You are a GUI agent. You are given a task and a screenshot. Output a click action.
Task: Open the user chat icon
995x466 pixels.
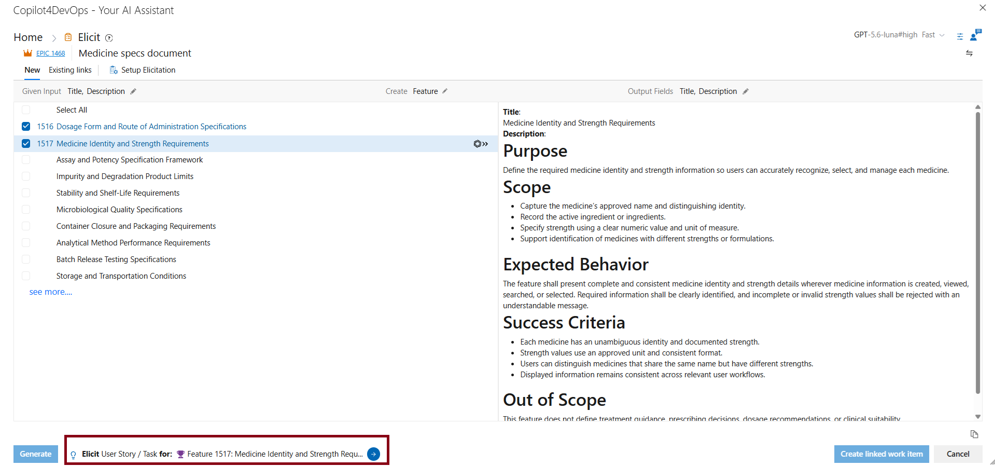click(x=975, y=35)
